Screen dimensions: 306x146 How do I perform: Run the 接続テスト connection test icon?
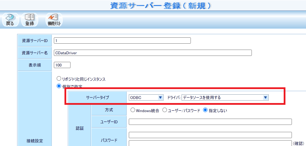coord(54,20)
